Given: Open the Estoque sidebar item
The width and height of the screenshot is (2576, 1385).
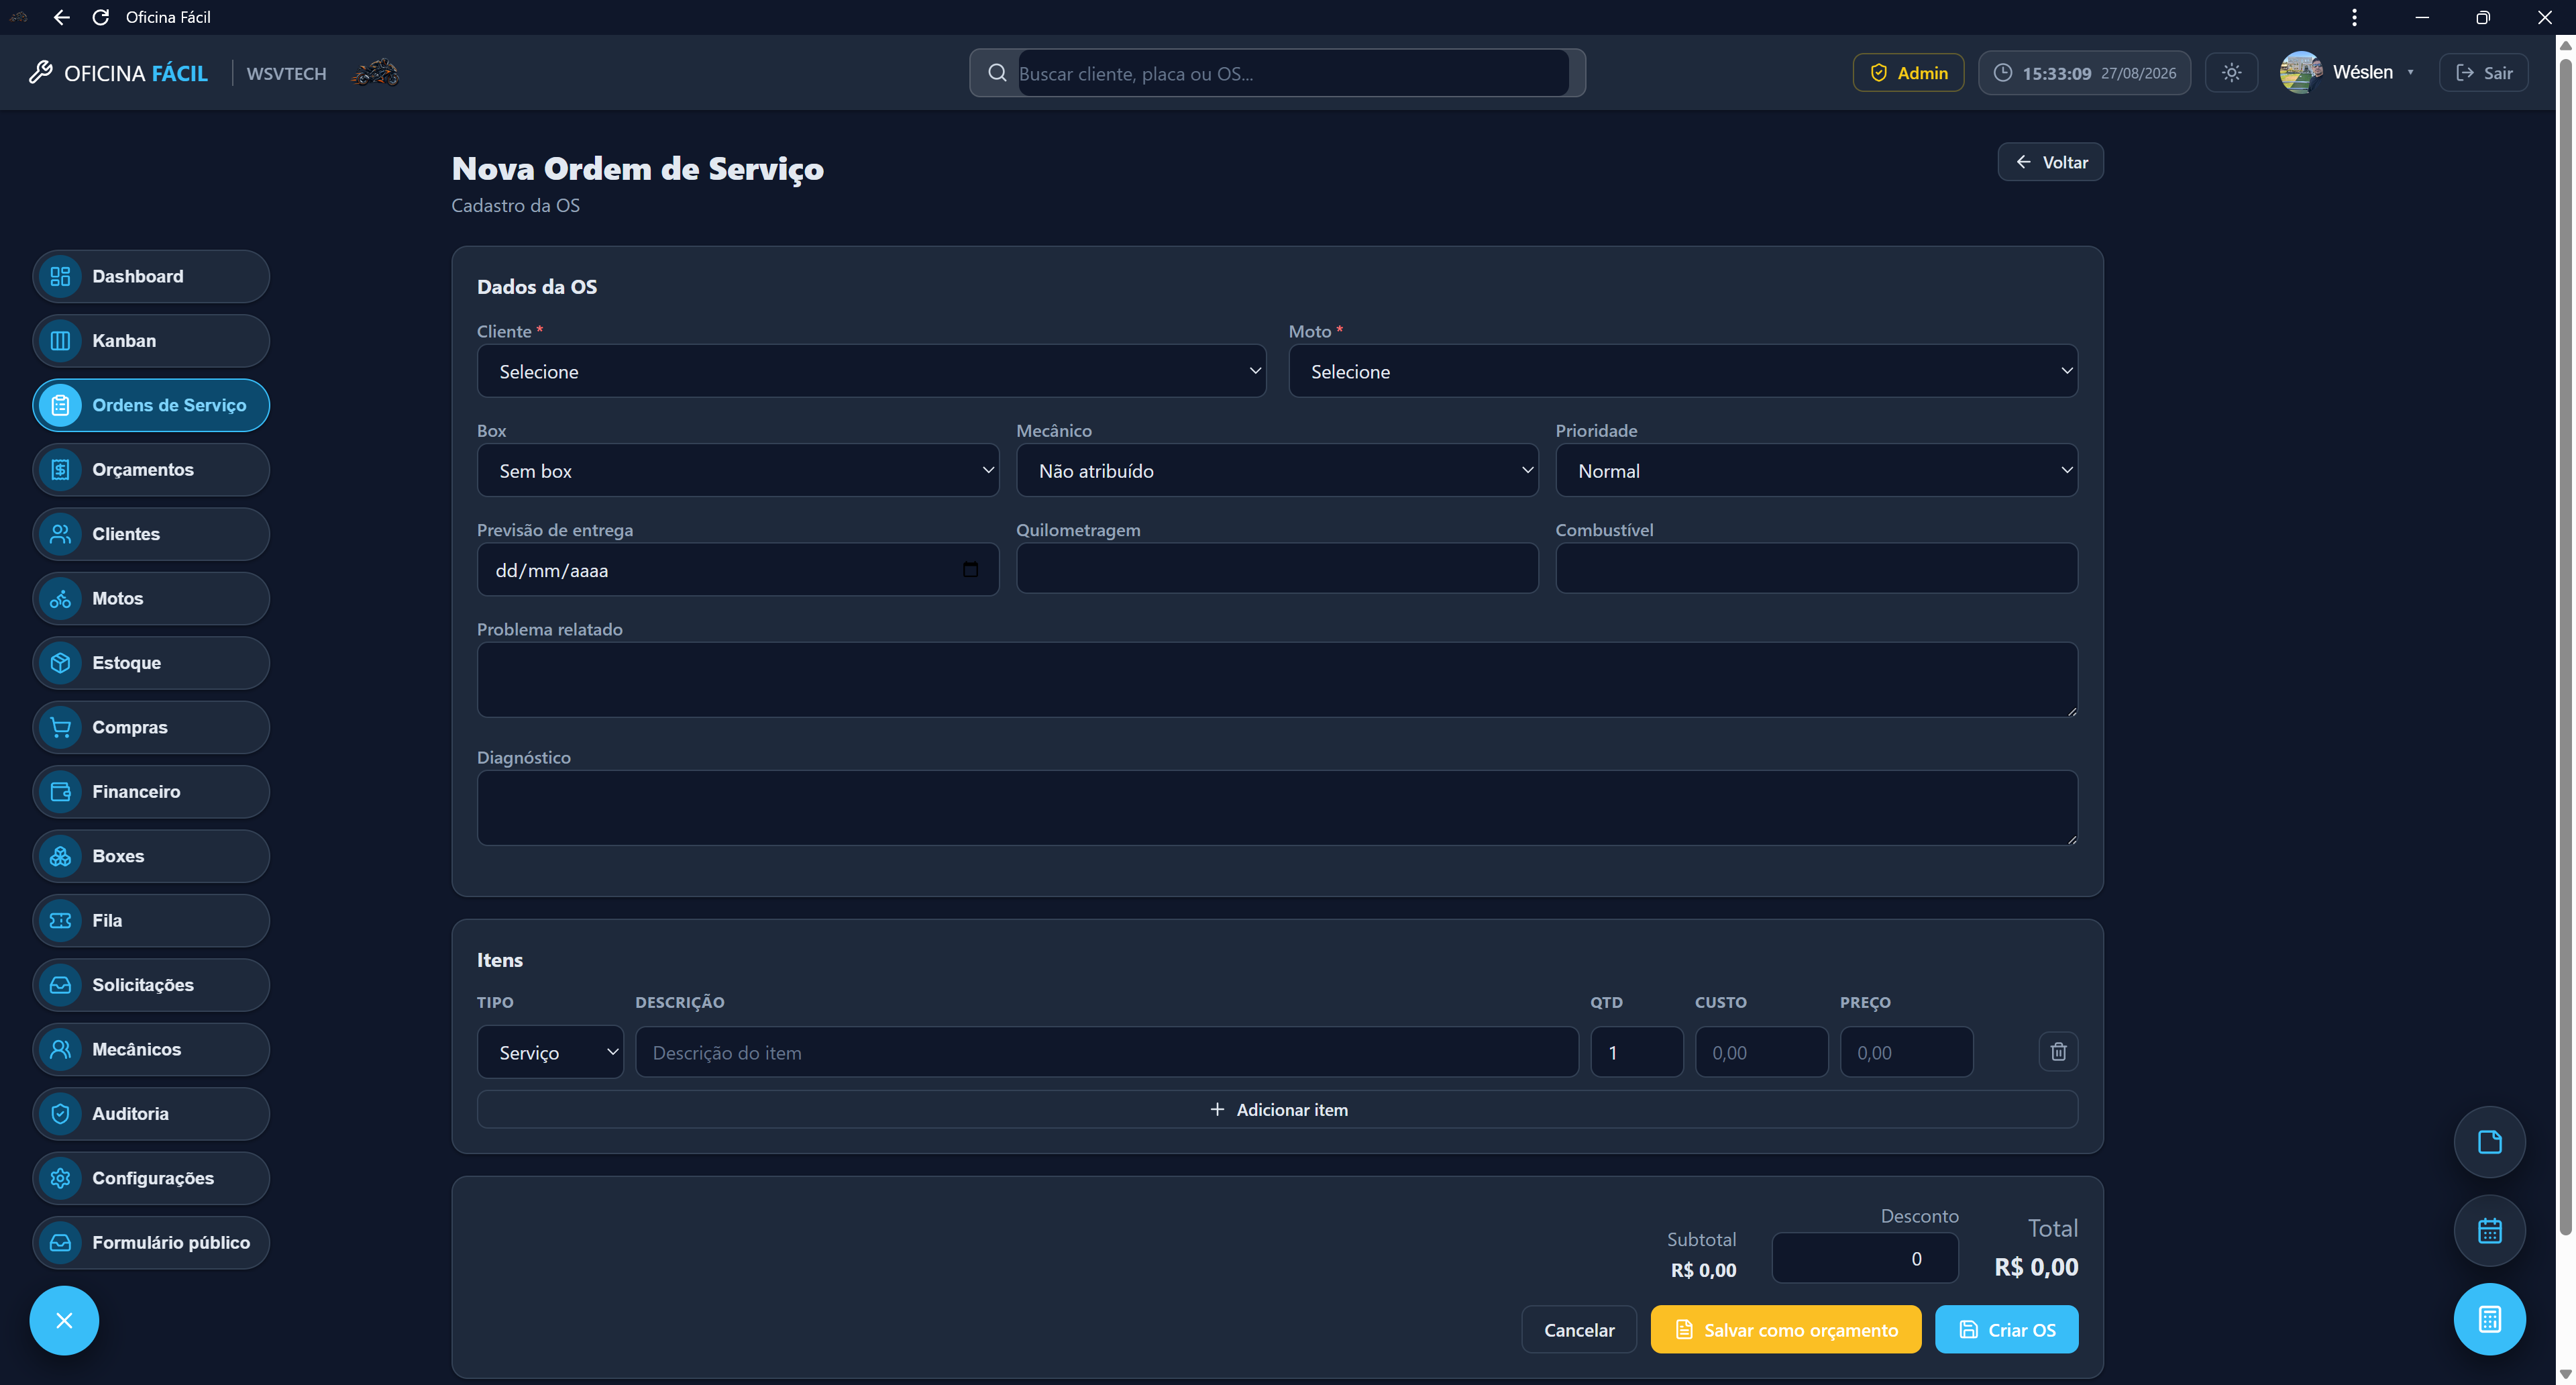Looking at the screenshot, I should (x=151, y=663).
